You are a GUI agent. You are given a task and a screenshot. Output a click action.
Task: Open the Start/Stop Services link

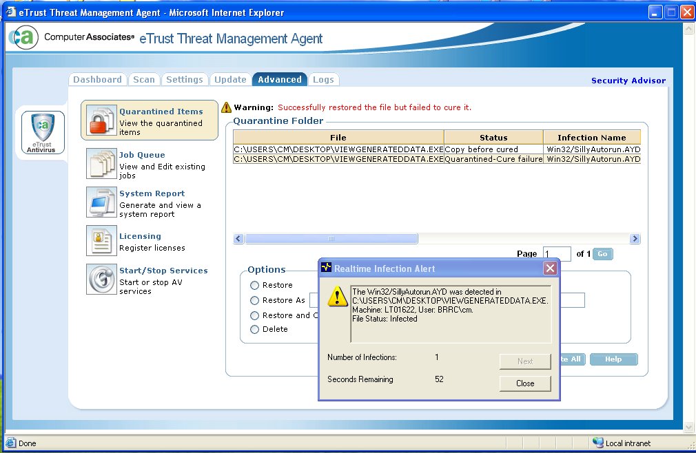pyautogui.click(x=163, y=271)
